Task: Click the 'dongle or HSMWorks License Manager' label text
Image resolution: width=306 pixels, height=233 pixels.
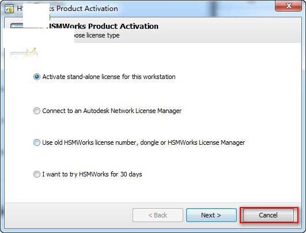Action: coord(192,142)
